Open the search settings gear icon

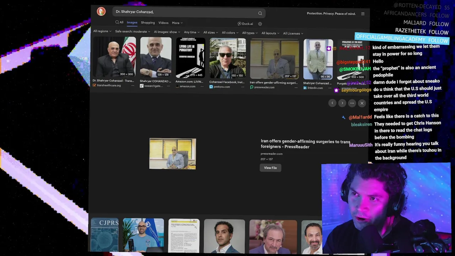click(260, 24)
